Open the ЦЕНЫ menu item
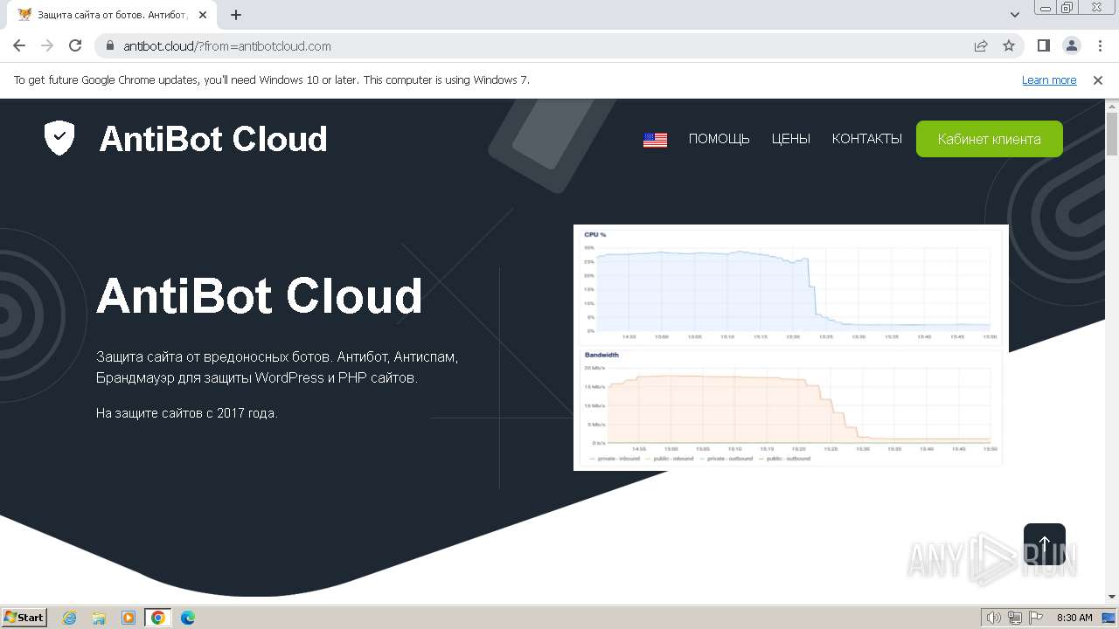The width and height of the screenshot is (1119, 629). pyautogui.click(x=790, y=139)
